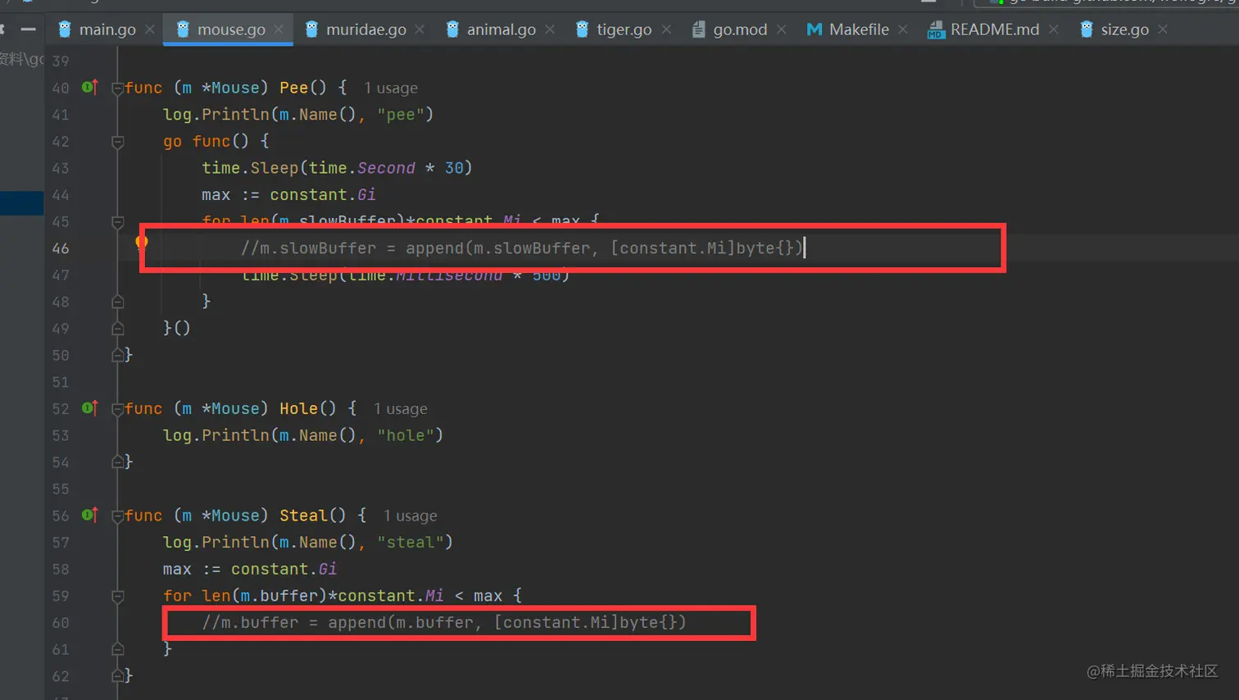Place cursor in commented slowBuffer append line
This screenshot has height=700, width=1239.
tap(522, 248)
